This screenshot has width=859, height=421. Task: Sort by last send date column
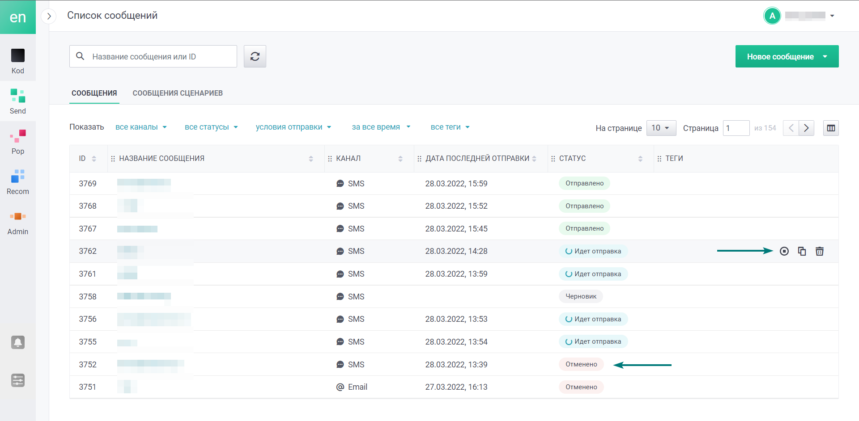tap(534, 159)
